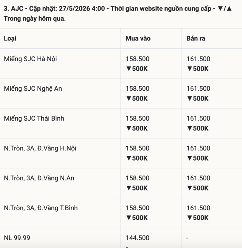This screenshot has height=248, width=242.
Task: Click the down arrow in H.Nội N.Tròn buy price
Action: (x=129, y=158)
